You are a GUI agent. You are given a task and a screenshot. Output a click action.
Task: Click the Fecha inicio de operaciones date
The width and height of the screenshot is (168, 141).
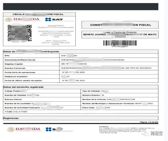[x=73, y=72]
